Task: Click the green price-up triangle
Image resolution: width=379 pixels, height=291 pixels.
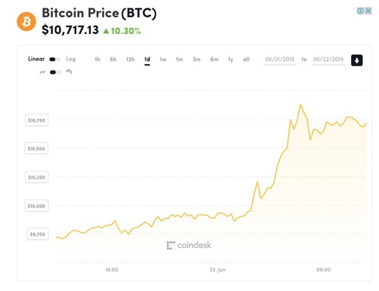Action: pyautogui.click(x=106, y=31)
